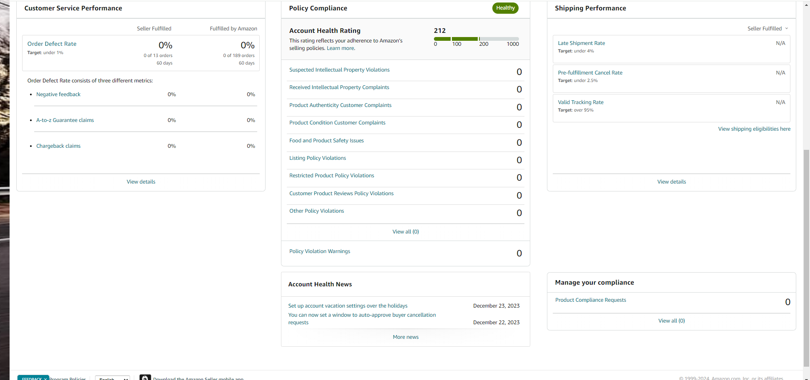
Task: Open Policy Violation Warnings
Action: (x=320, y=251)
